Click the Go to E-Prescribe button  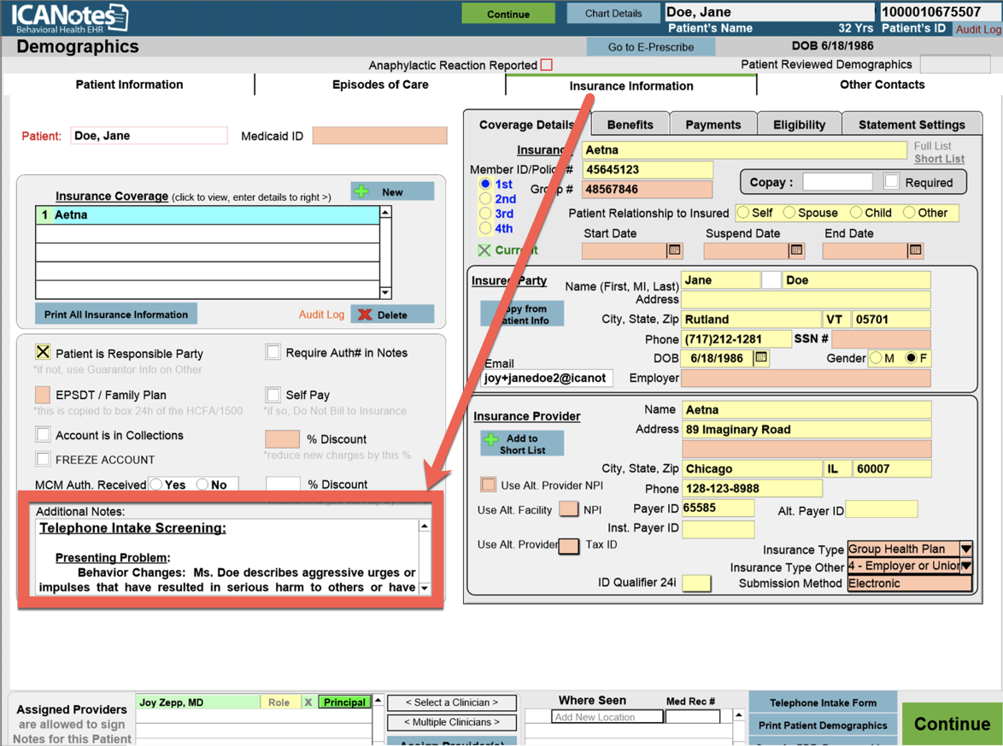[650, 47]
